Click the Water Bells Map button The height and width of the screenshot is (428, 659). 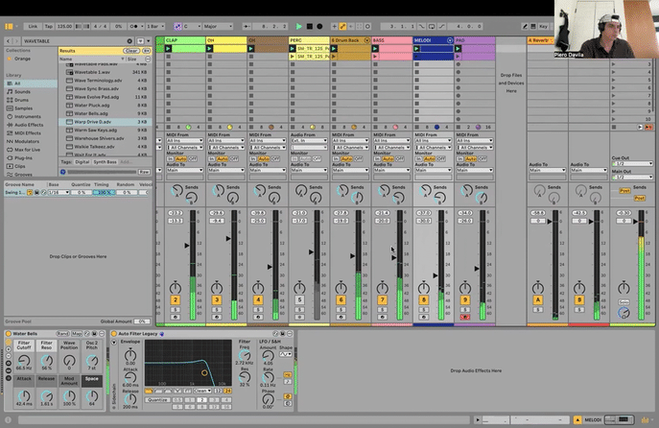click(77, 333)
